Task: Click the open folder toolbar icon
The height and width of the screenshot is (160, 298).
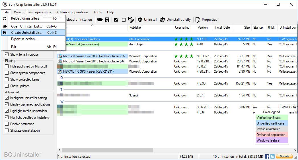Action: [x=100, y=20]
